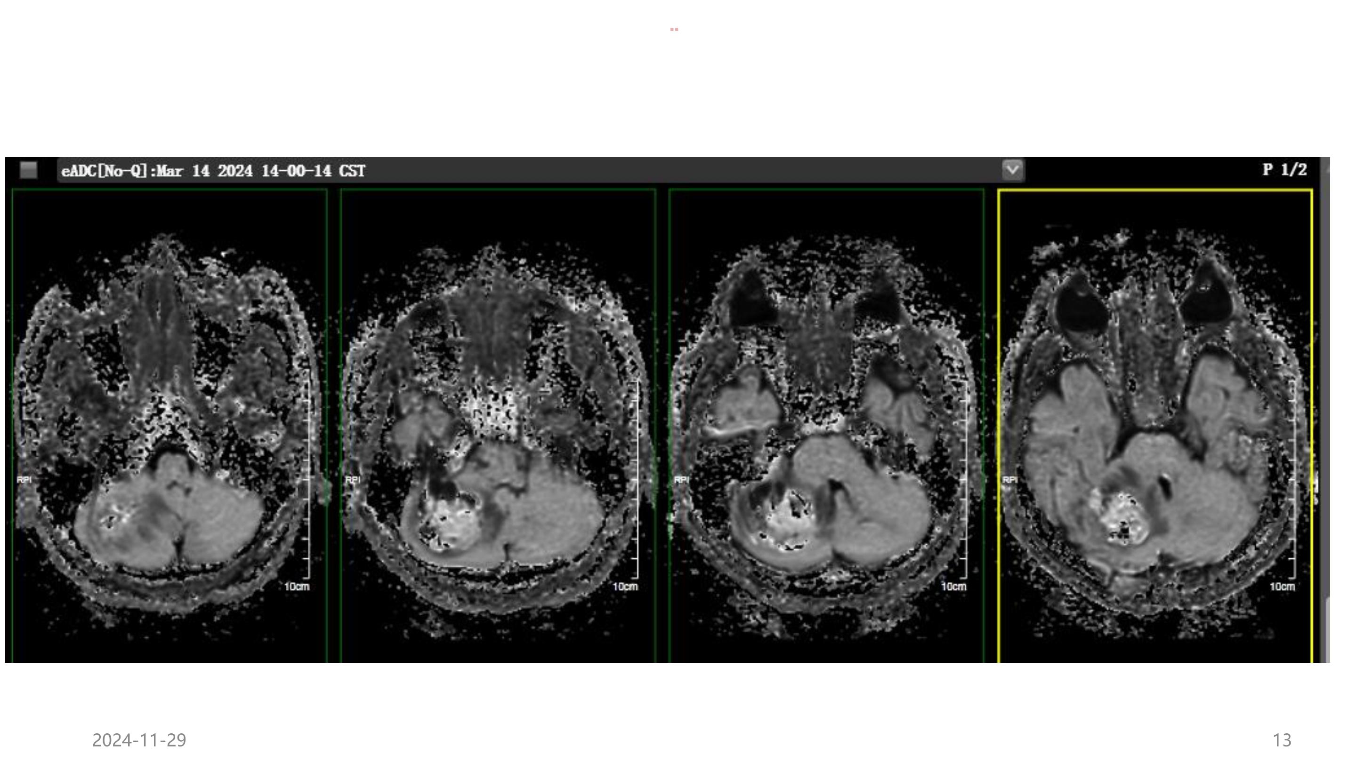Select the first ADC slice thumbnail
The image size is (1356, 762).
169,425
